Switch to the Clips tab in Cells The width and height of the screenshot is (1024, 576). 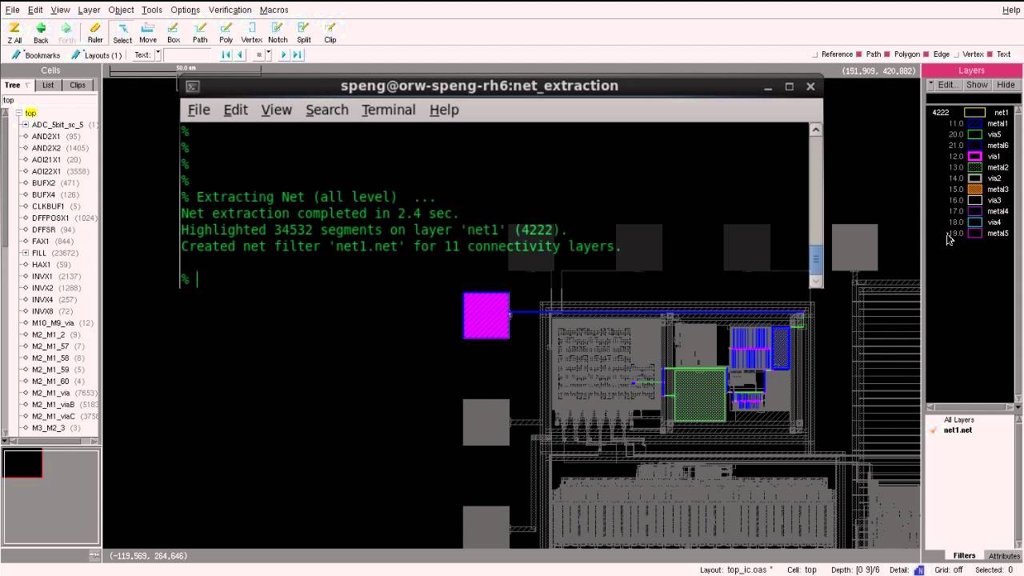78,85
